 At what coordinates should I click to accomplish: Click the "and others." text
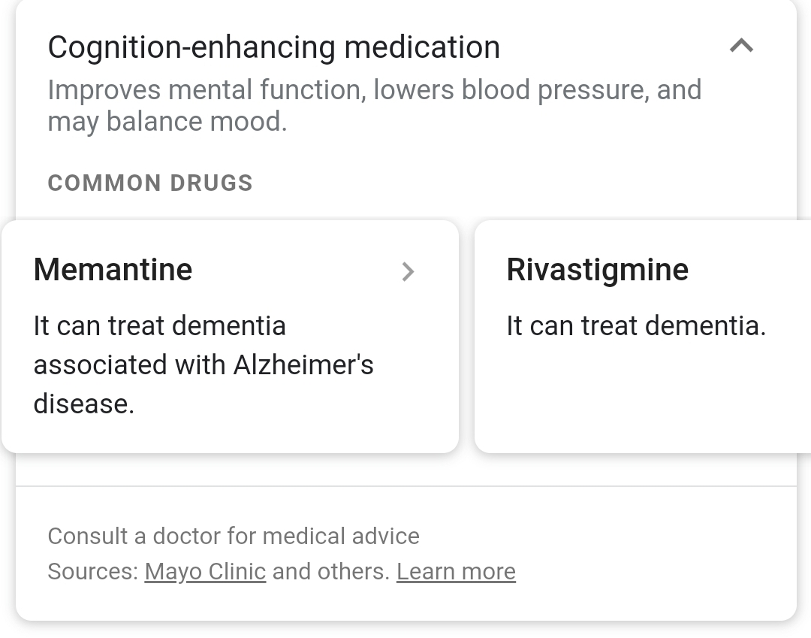[x=331, y=571]
